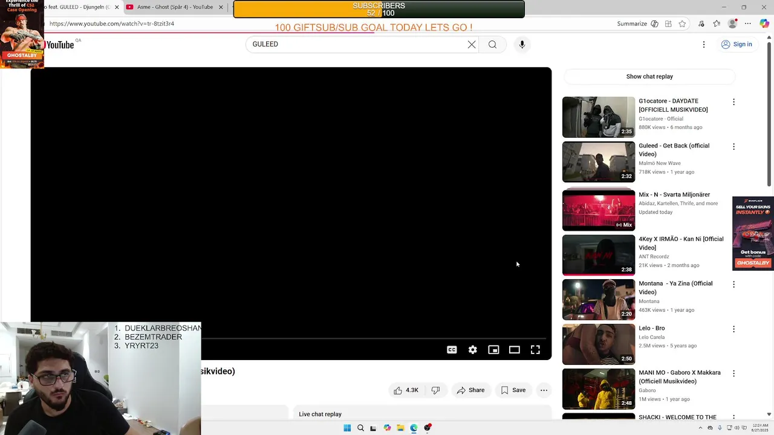Click the YouTube logo to go home
The width and height of the screenshot is (774, 435).
(x=59, y=45)
